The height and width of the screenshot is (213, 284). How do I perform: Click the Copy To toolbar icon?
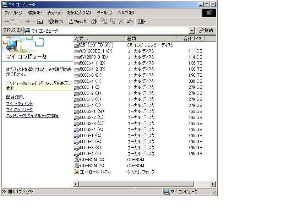coord(113,22)
